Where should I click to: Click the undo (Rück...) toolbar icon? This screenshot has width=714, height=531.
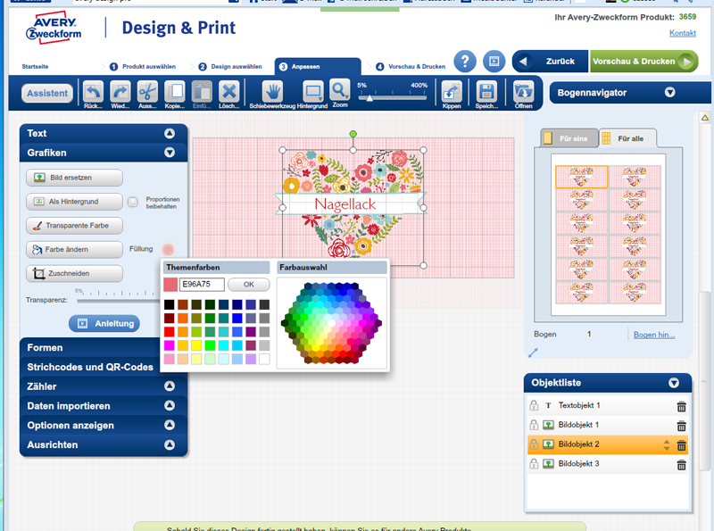click(94, 91)
